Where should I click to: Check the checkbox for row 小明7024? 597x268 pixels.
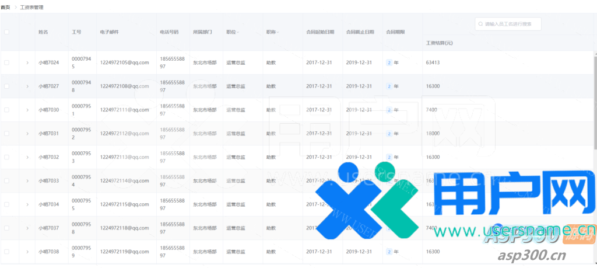(6, 62)
